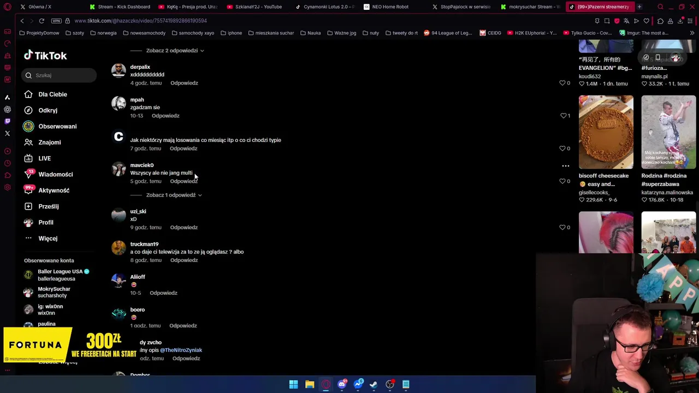Screen dimensions: 699x393
Task: Reply to truckman19's comment
Action: coord(184,260)
